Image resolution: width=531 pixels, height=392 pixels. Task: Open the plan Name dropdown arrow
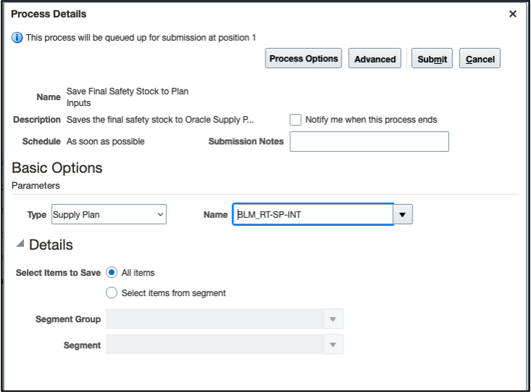[x=403, y=215]
